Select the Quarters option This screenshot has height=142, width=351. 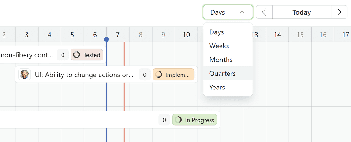(222, 74)
